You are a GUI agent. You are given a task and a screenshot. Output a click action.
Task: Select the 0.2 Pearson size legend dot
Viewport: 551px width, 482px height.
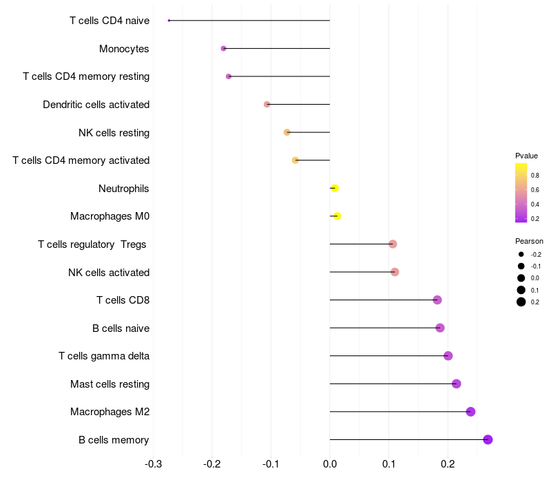(521, 302)
